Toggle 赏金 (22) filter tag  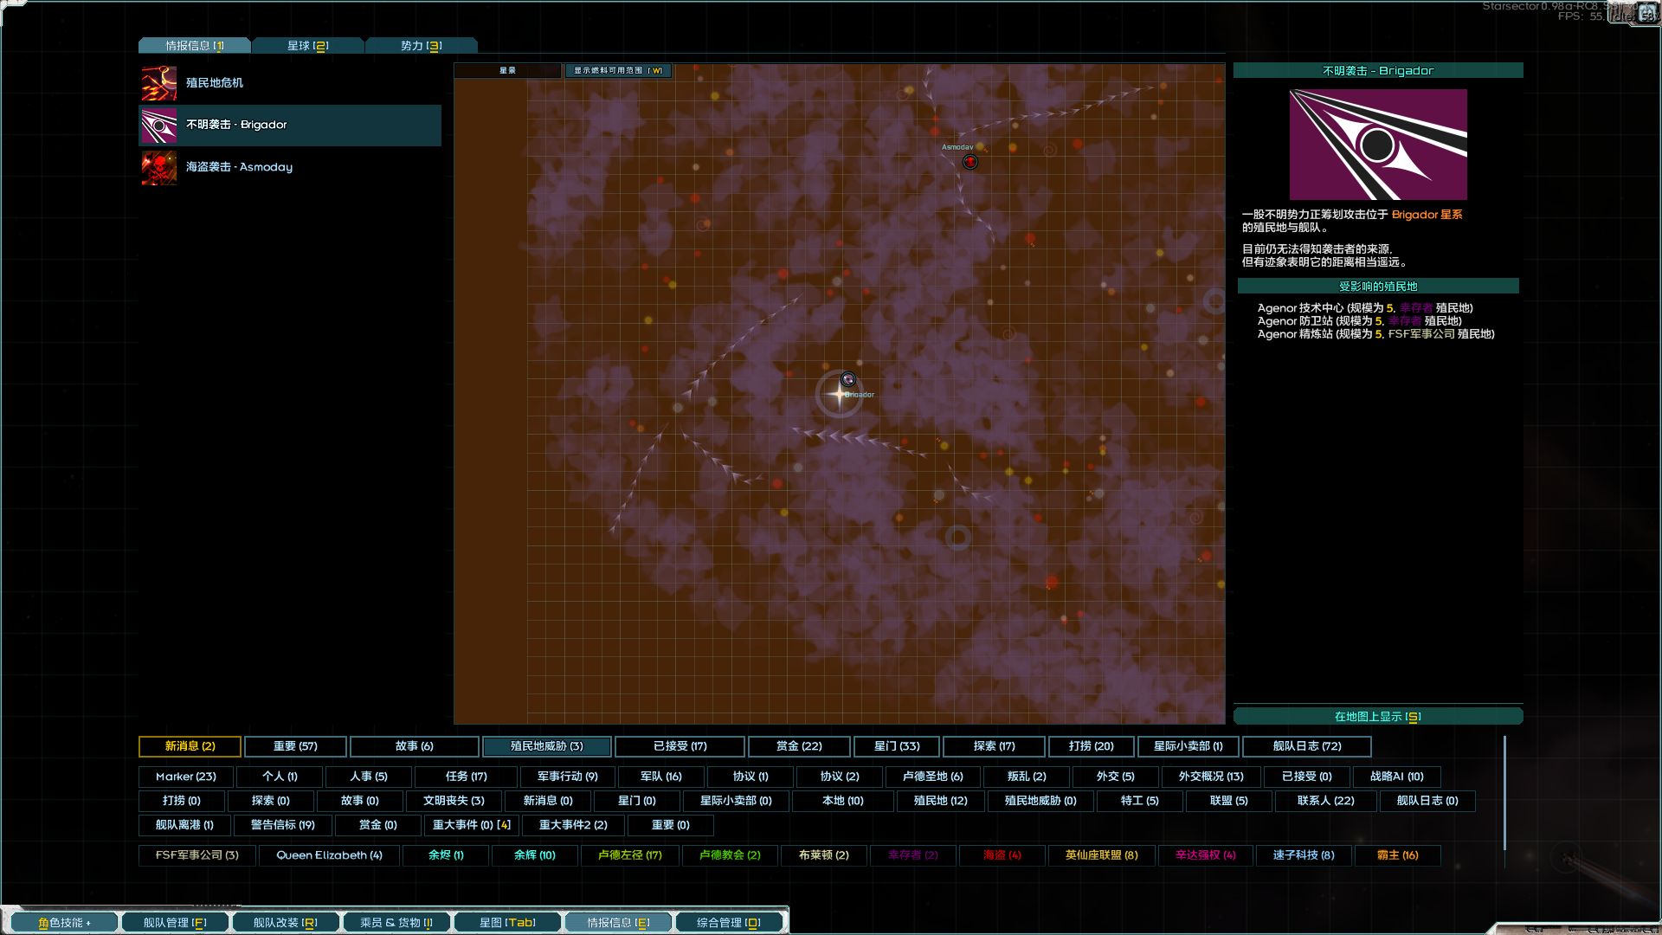tap(799, 746)
